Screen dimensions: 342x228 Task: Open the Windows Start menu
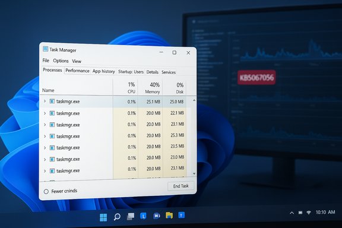click(103, 217)
